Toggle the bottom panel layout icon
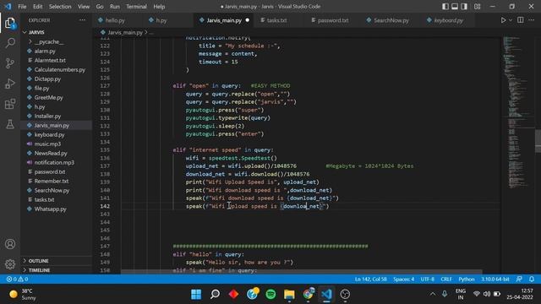The height and width of the screenshot is (304, 541). (x=455, y=7)
